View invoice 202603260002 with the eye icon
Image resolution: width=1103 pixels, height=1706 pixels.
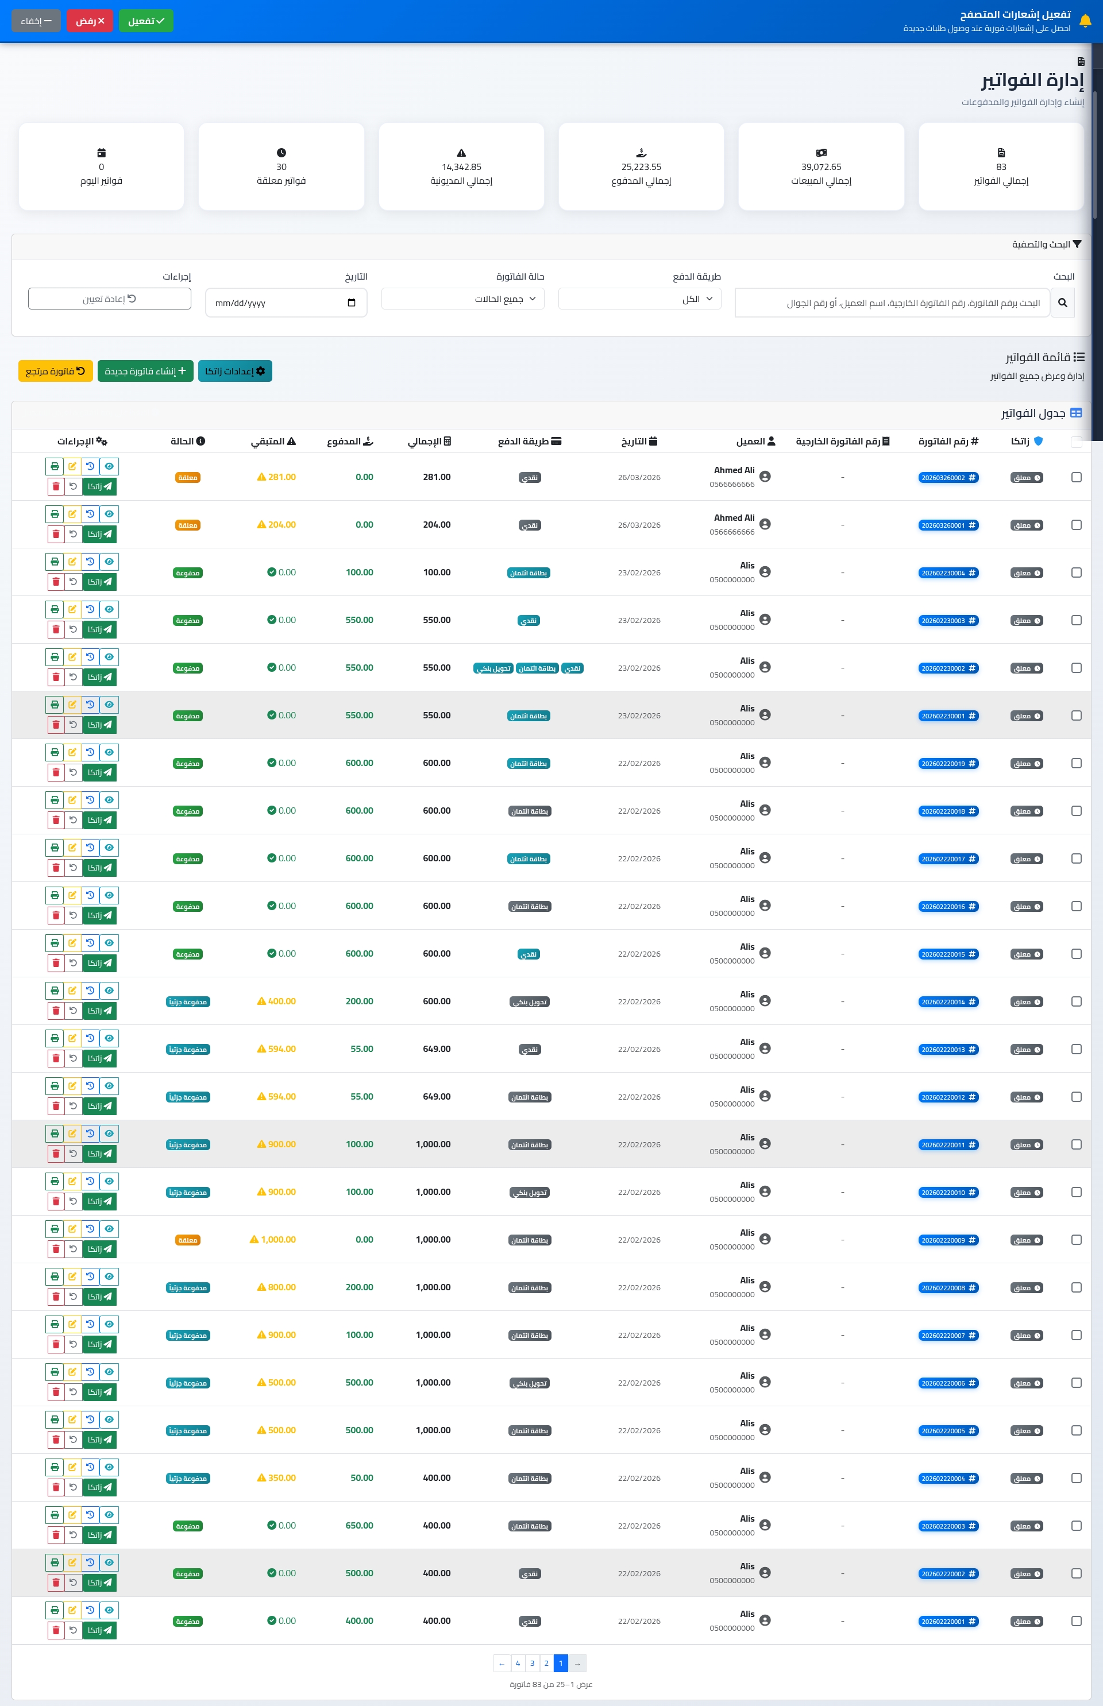[x=109, y=466]
